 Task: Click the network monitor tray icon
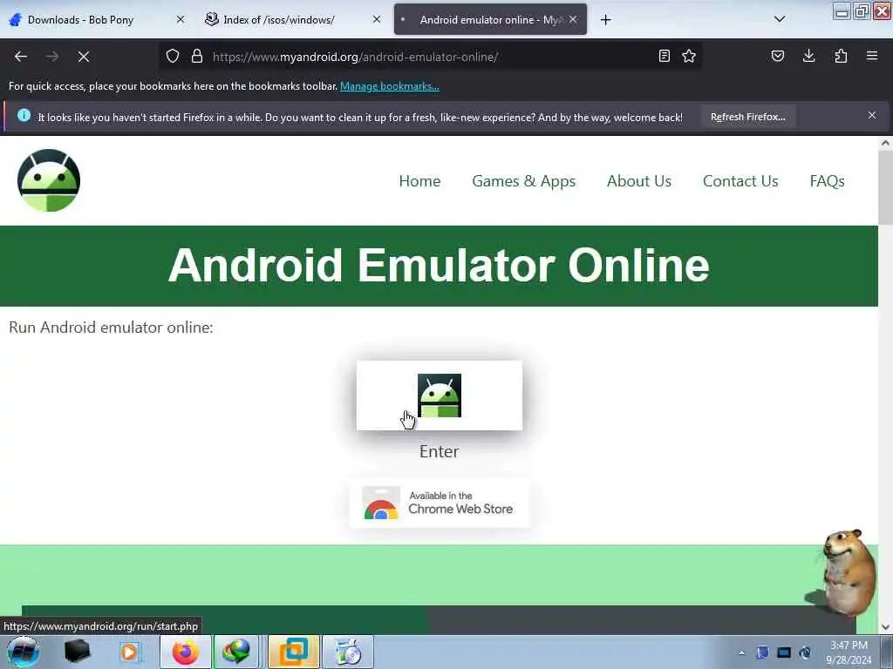point(784,652)
